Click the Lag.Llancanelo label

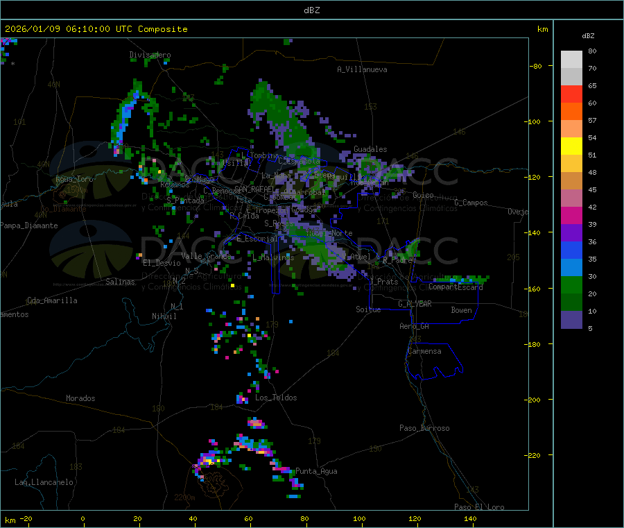coord(44,482)
